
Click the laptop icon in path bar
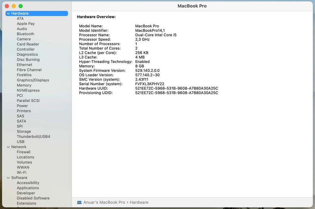pyautogui.click(x=79, y=202)
